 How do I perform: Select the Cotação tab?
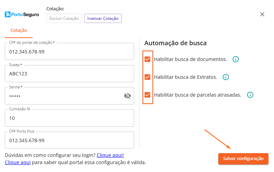click(x=19, y=30)
